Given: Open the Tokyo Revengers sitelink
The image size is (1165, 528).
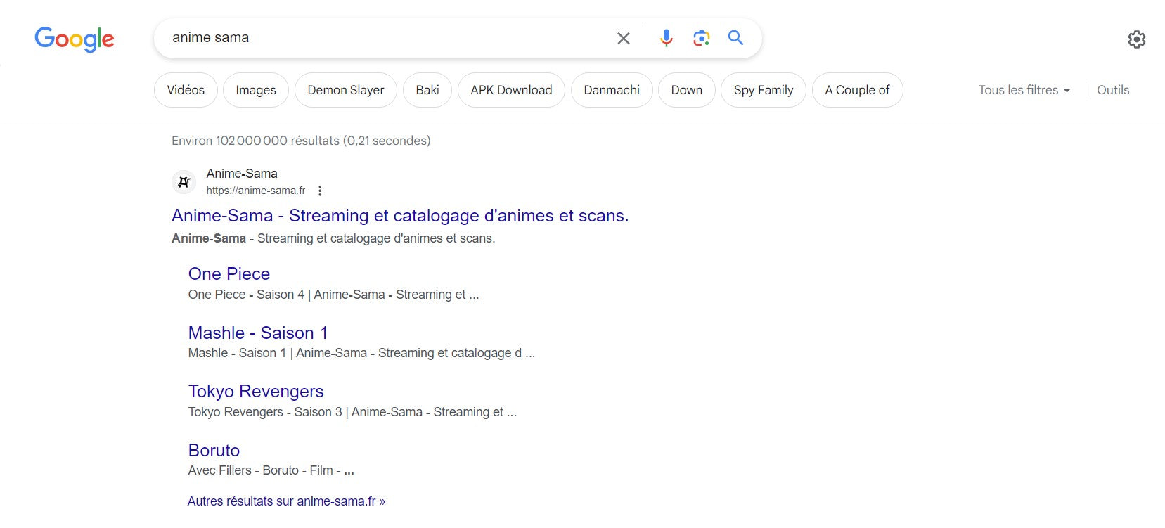Looking at the screenshot, I should [256, 392].
